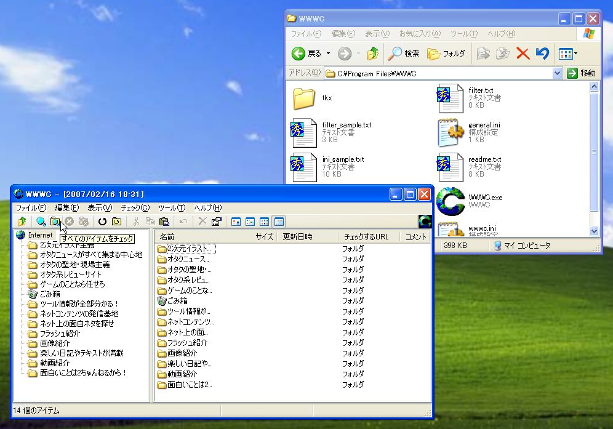Click the コメント column header
The width and height of the screenshot is (613, 429).
[x=415, y=236]
